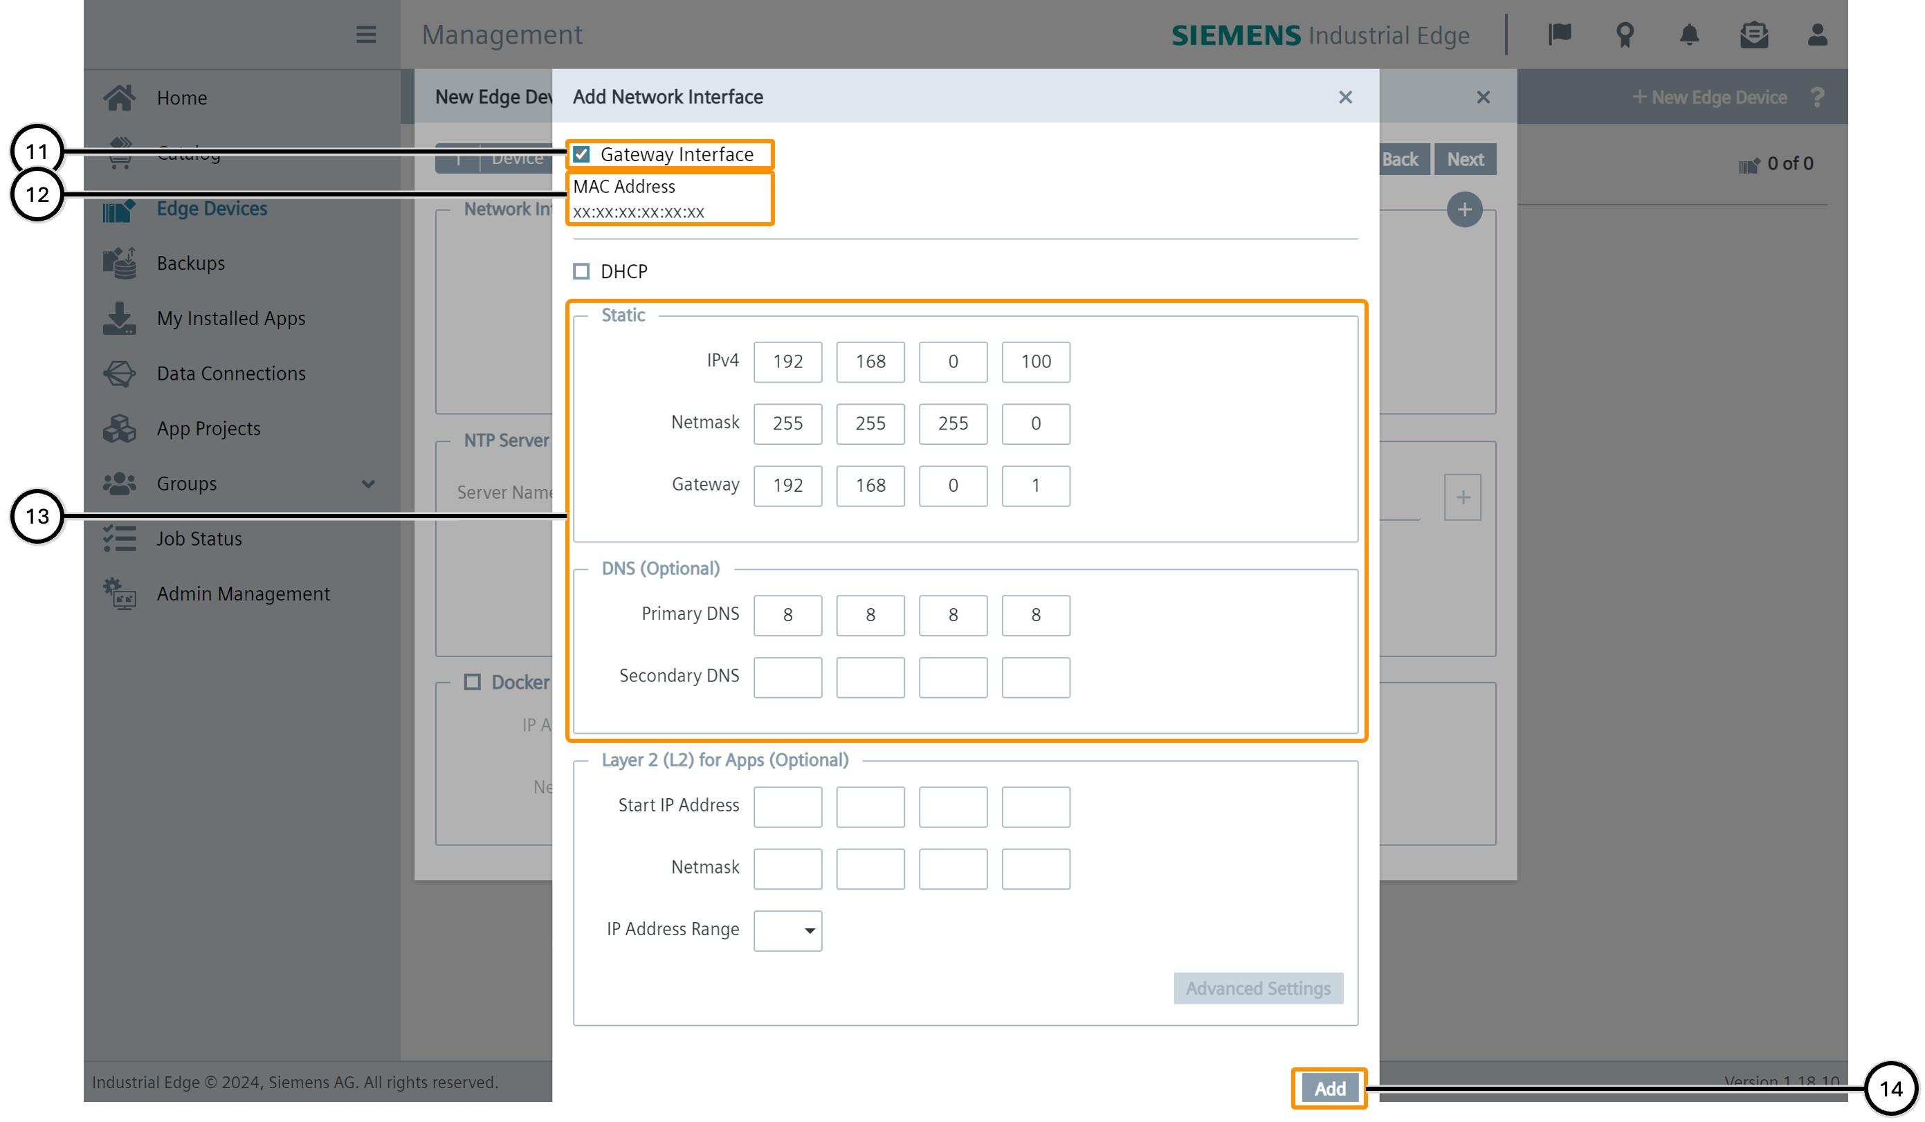Image resolution: width=1925 pixels, height=1122 pixels.
Task: Click the Advanced Settings button
Action: tap(1257, 988)
